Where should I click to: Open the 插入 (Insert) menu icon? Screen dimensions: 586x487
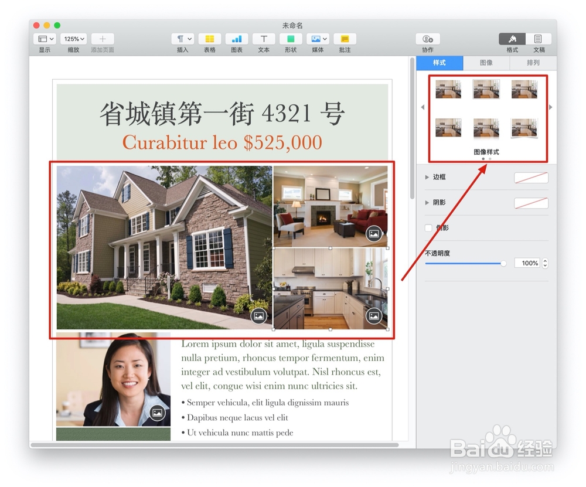pos(182,39)
